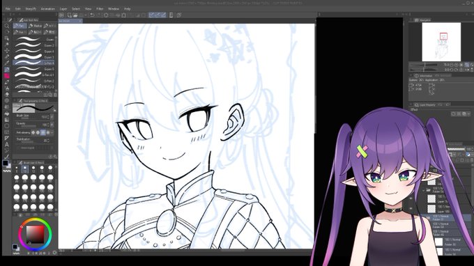Viewport: 474px width, 266px height.
Task: Select the Eraser tool
Action: [x=7, y=95]
